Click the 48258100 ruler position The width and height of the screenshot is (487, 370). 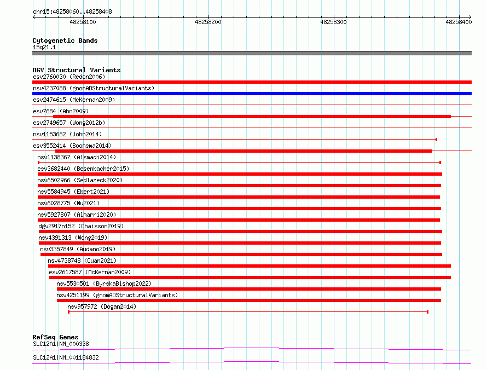[x=83, y=22]
